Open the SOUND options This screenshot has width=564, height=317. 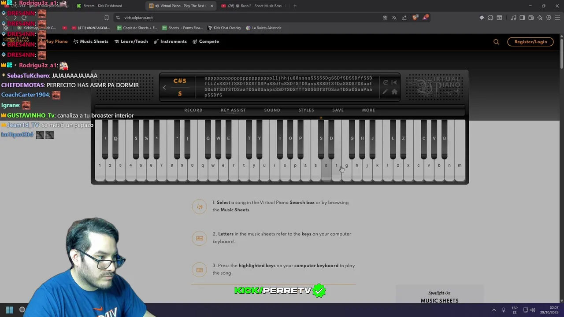click(x=272, y=110)
